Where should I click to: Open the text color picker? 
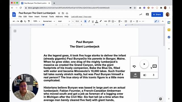97,21
